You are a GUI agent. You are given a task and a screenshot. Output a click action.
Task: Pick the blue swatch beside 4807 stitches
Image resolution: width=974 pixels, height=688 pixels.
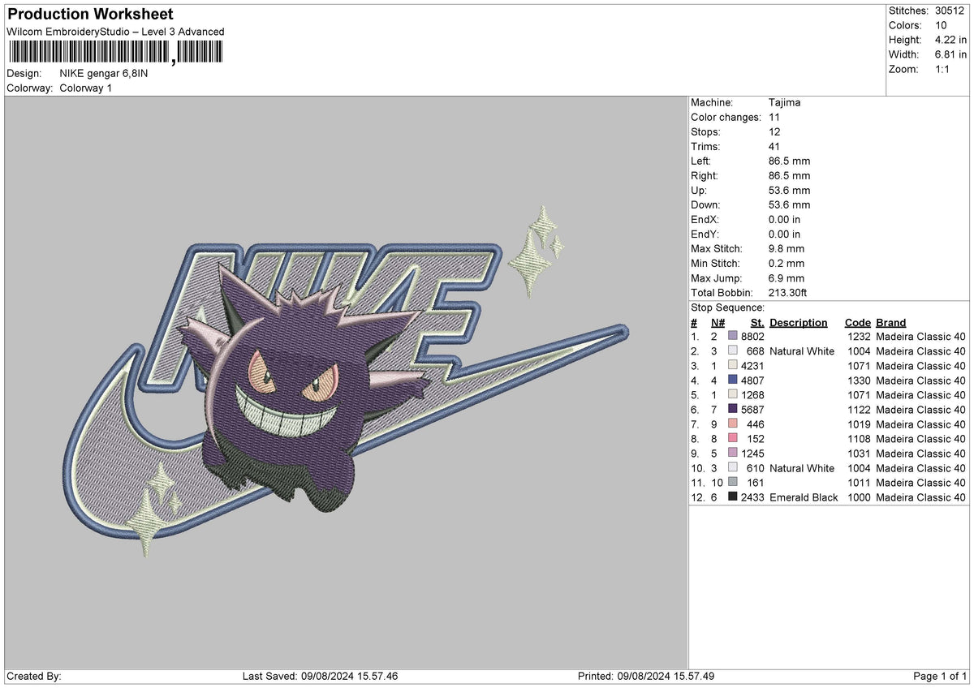pos(733,381)
